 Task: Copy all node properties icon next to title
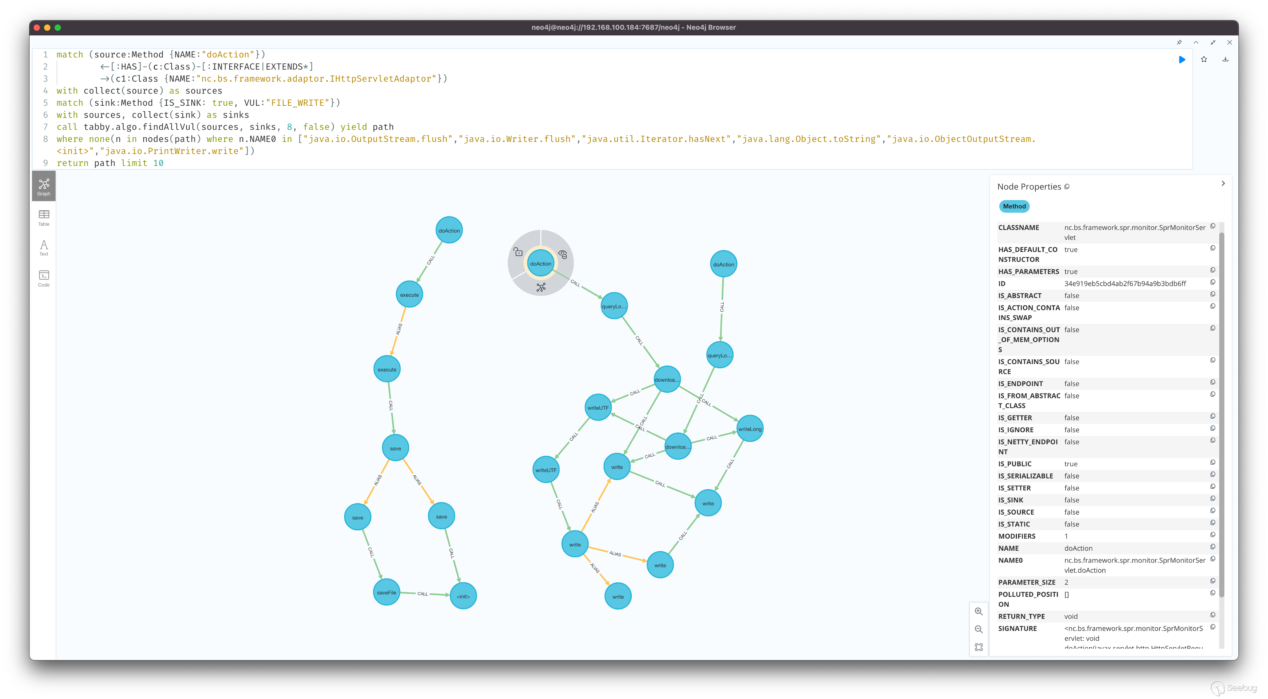click(x=1067, y=187)
